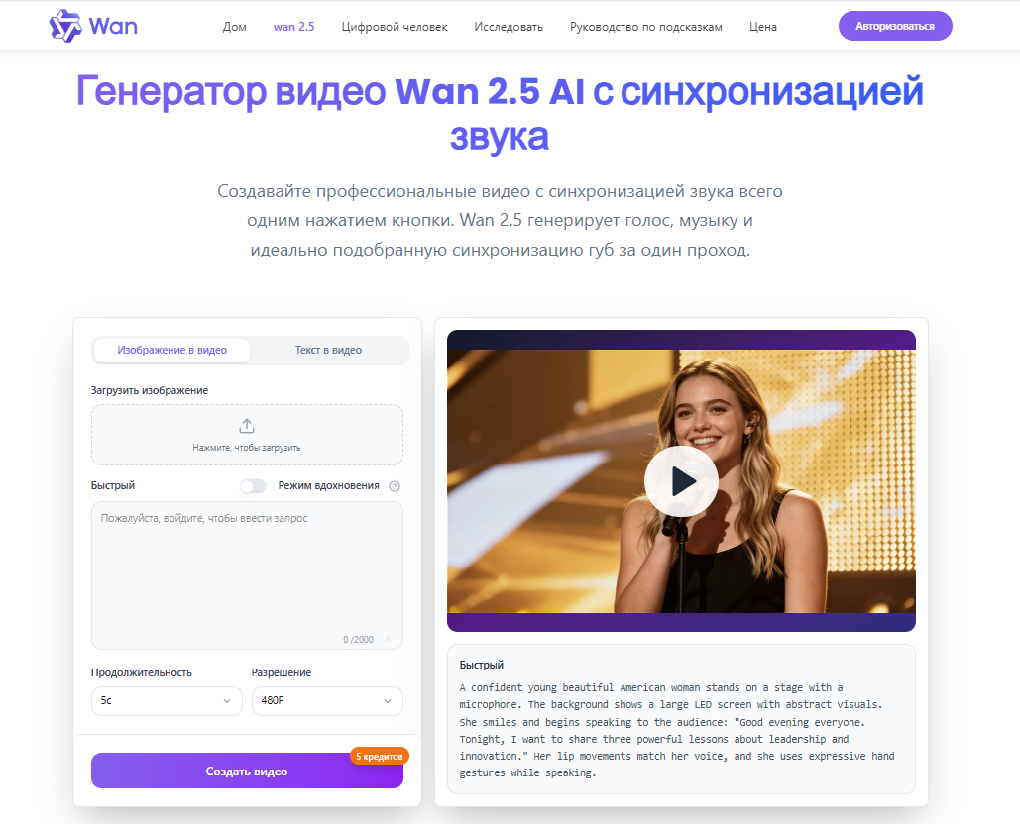Click the image upload drop area
Image resolution: width=1020 pixels, height=824 pixels.
(x=247, y=435)
